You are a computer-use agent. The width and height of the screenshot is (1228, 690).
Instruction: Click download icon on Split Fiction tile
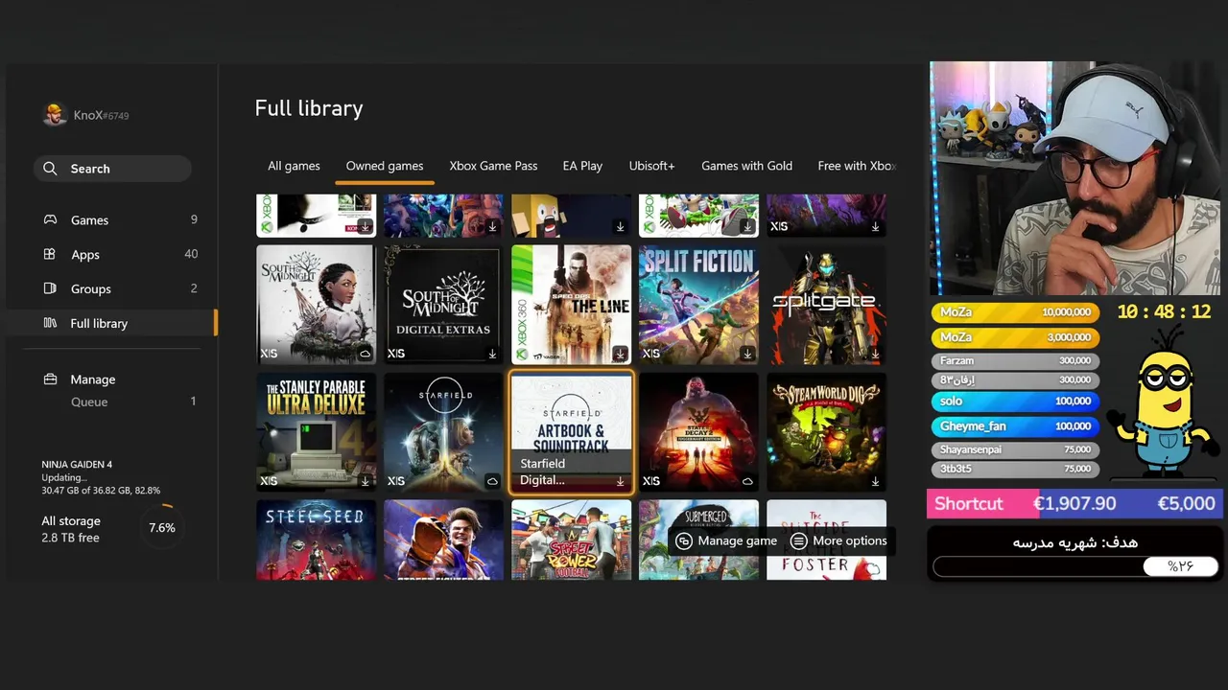[x=747, y=354]
